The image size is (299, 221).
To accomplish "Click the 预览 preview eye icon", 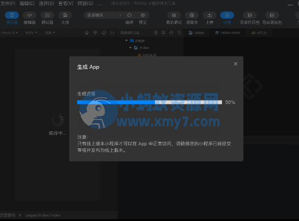I will point(142,15).
